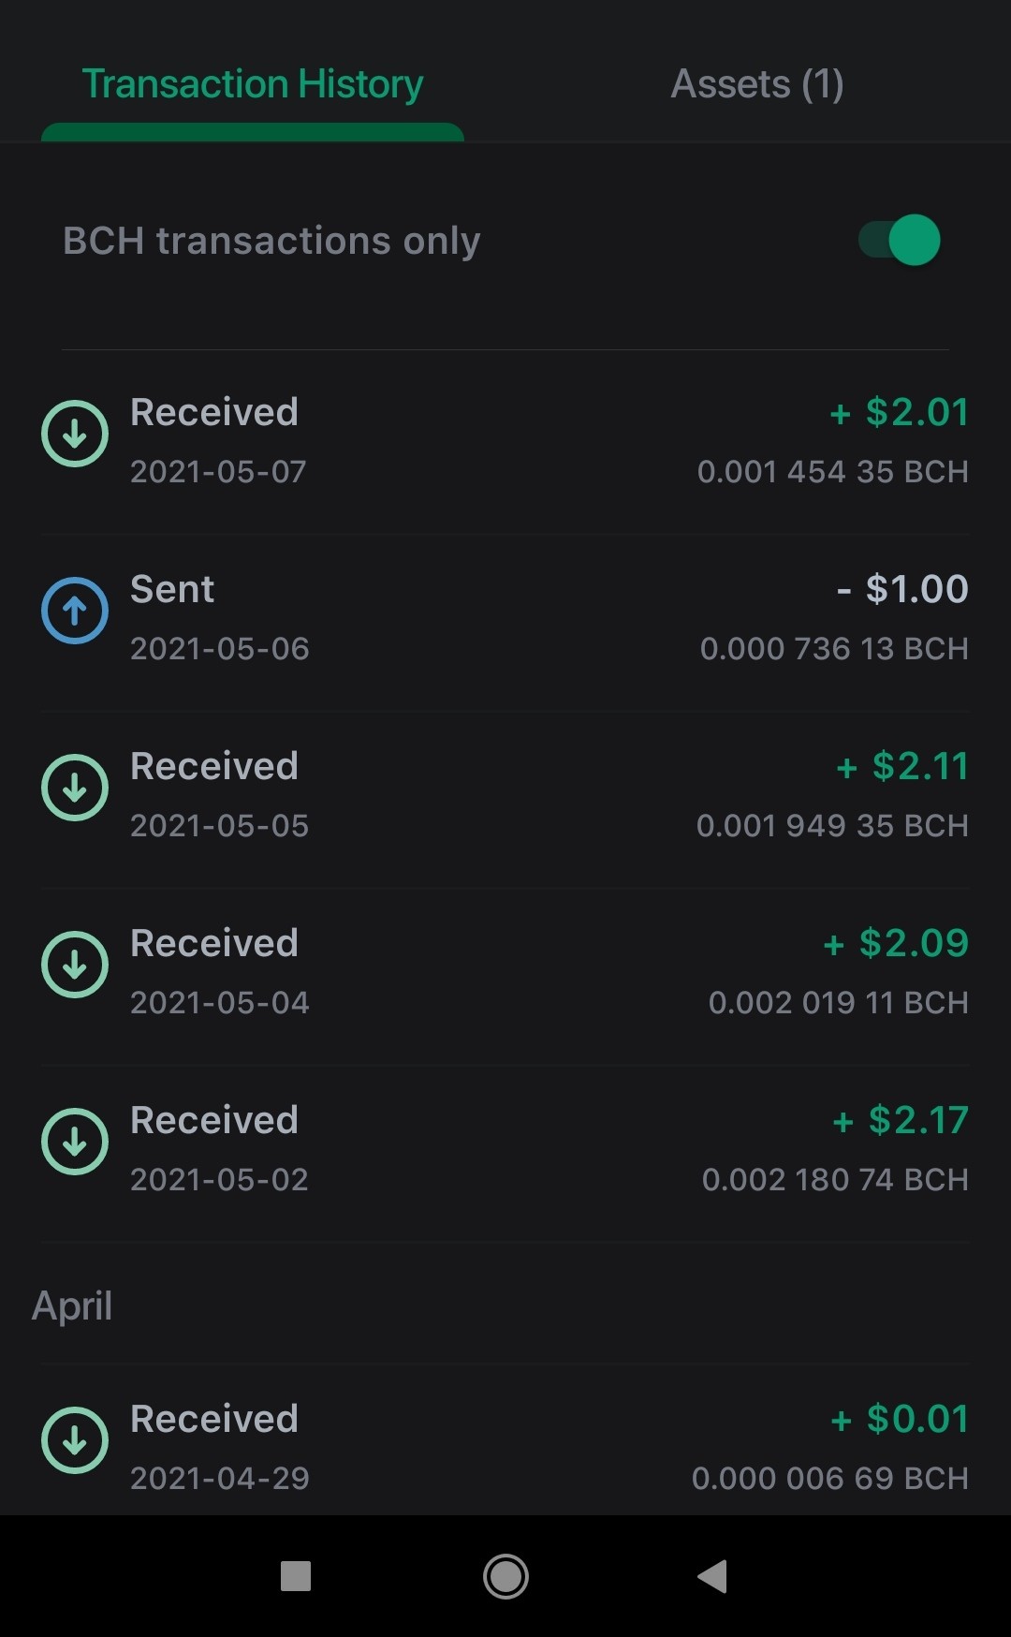Select Transaction History tab
Viewport: 1011px width, 1637px height.
coord(253,84)
